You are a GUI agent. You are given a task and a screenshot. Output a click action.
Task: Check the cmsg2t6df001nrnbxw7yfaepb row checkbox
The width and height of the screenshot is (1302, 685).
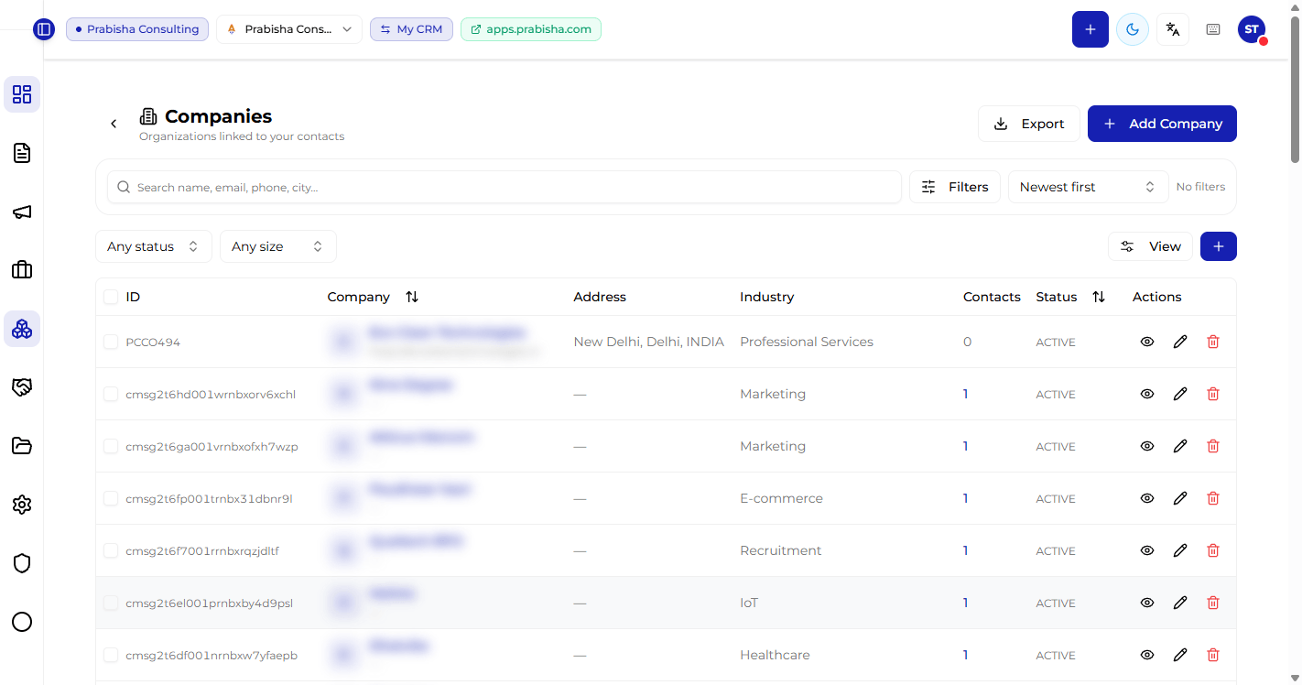111,655
